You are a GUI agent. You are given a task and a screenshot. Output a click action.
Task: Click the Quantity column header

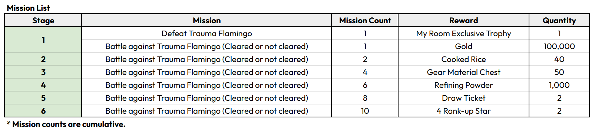click(x=559, y=20)
